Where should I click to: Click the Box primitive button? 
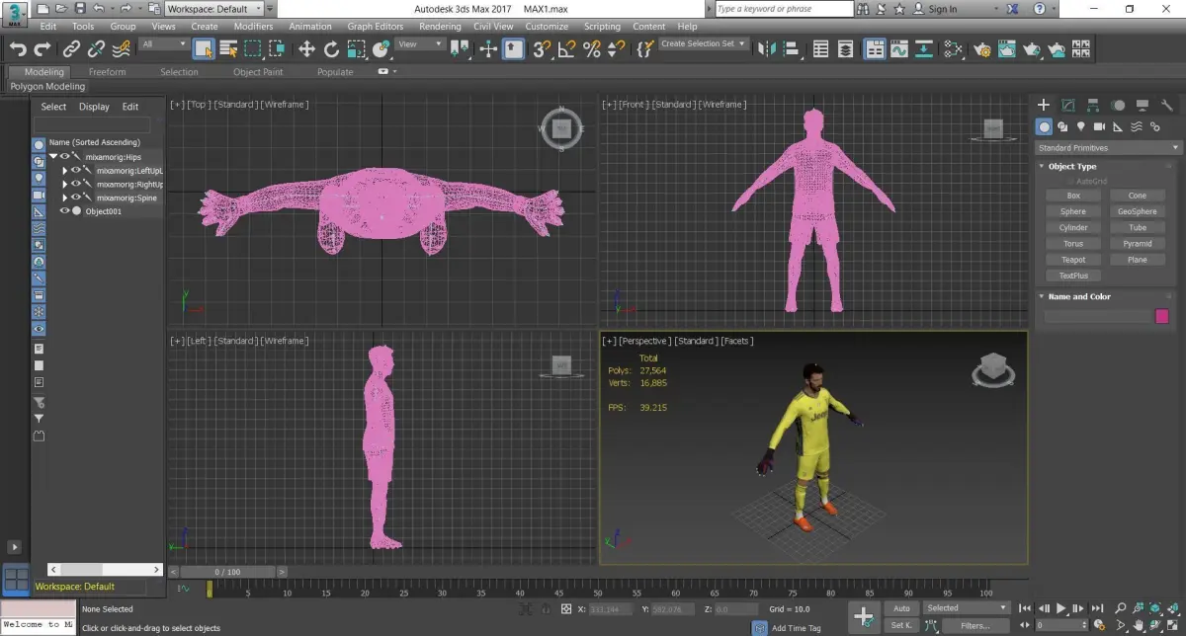[1073, 196]
